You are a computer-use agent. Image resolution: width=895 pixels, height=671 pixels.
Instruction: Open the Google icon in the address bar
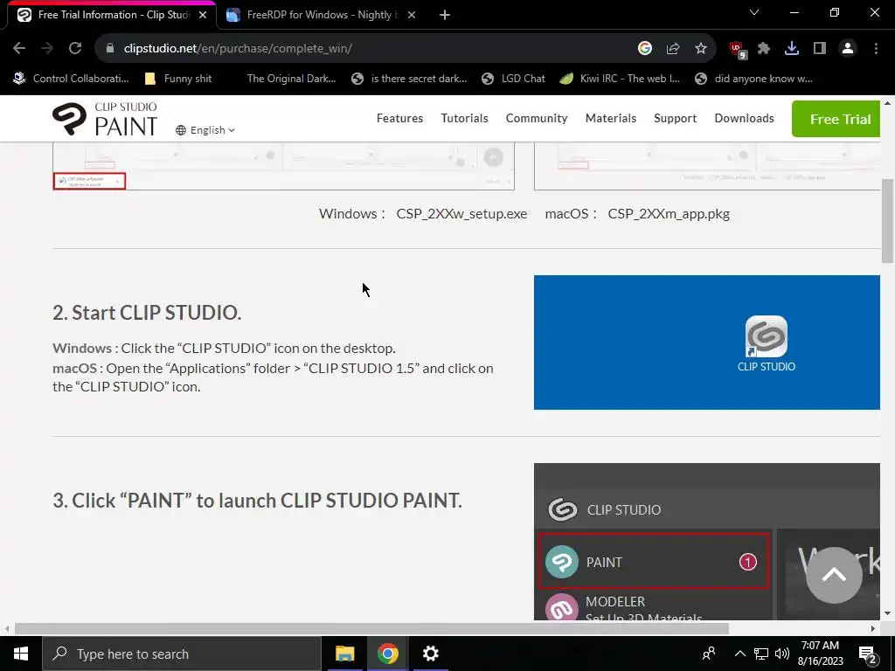pos(645,49)
